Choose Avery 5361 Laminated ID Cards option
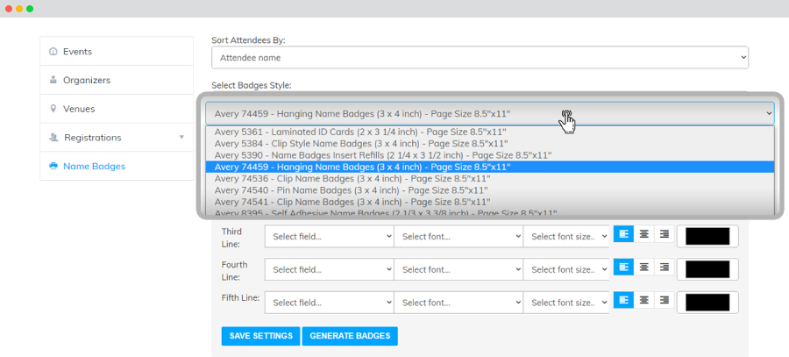 click(x=489, y=132)
